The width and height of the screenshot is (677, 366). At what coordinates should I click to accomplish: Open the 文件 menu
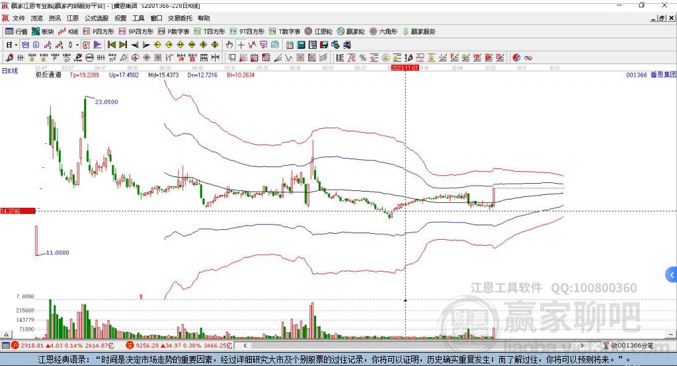click(19, 18)
